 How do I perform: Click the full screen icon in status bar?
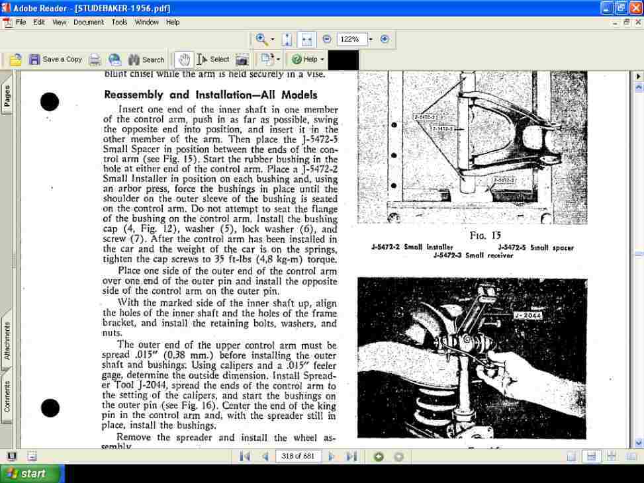click(12, 457)
